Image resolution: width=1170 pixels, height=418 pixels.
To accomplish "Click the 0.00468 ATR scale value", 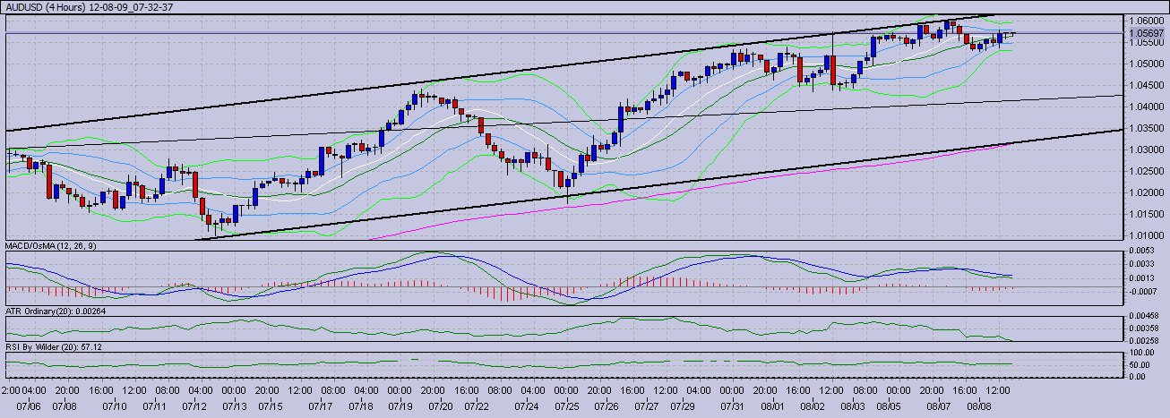I will click(1146, 316).
